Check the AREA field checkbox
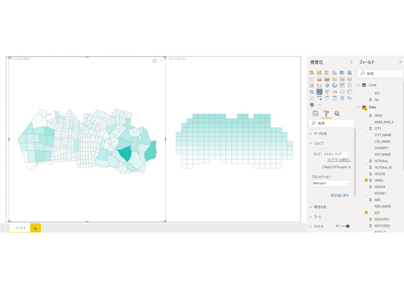 (366, 116)
